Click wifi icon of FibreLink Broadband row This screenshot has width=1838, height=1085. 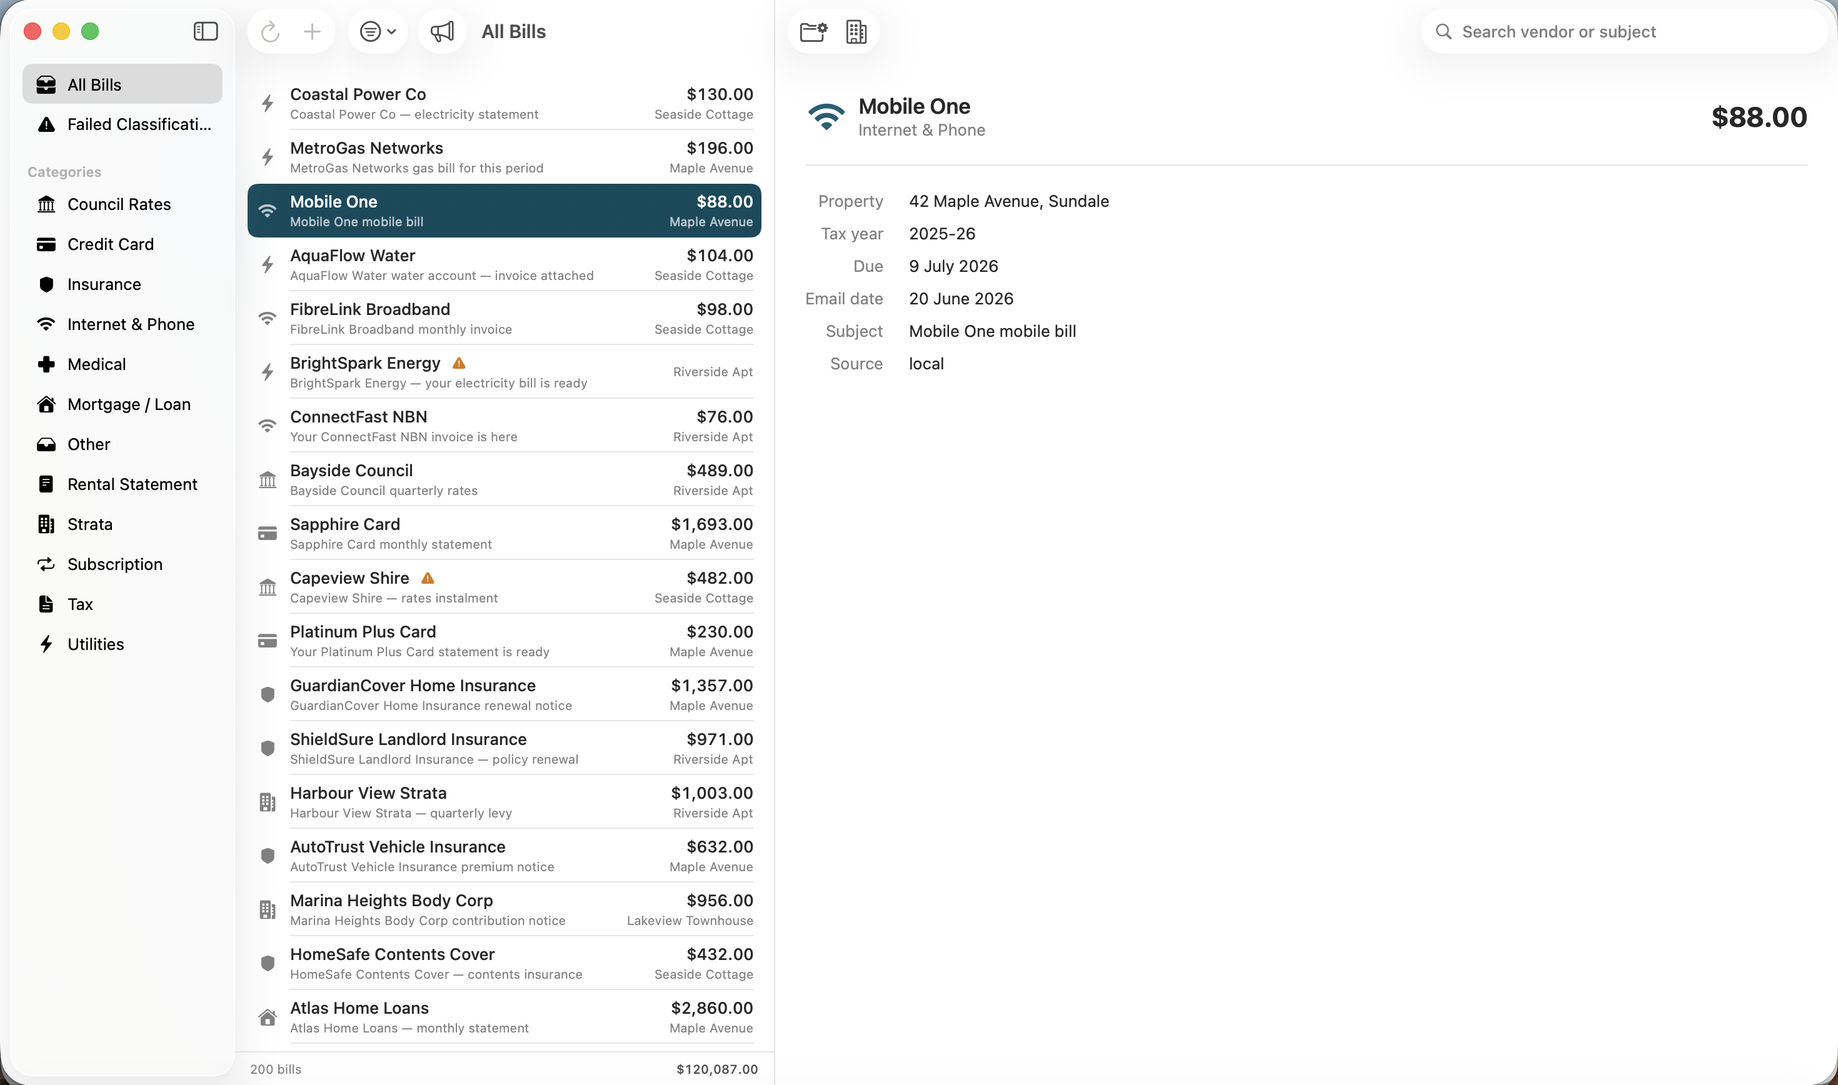point(268,318)
